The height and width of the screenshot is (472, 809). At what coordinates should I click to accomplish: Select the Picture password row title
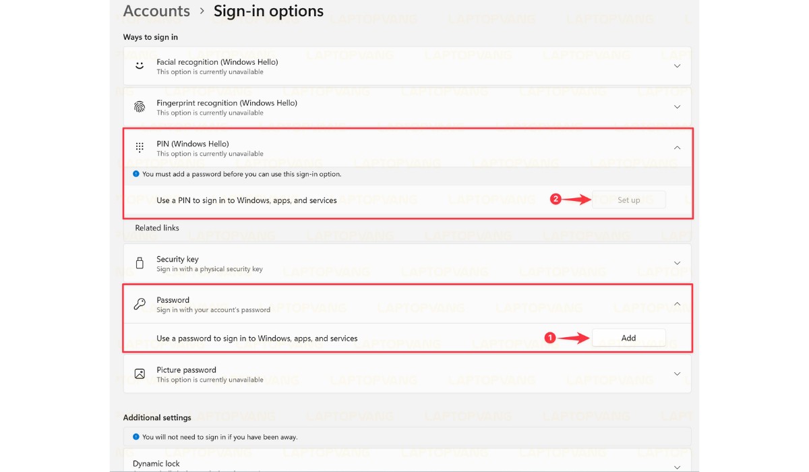click(x=186, y=370)
